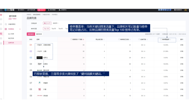Open 详情 for rank 03 row
189x106 pixels.
pyautogui.click(x=182, y=58)
